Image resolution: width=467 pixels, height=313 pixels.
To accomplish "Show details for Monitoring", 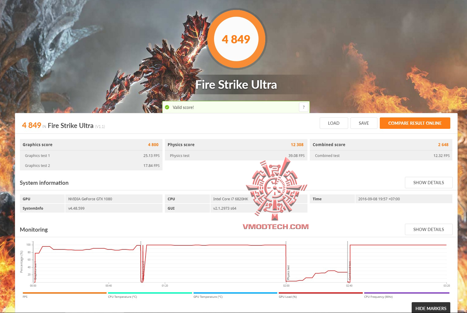I will [429, 230].
